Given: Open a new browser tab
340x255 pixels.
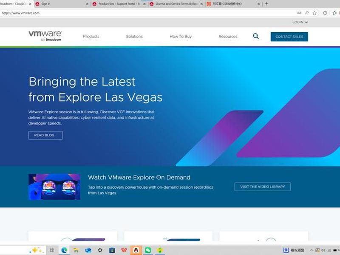Looking at the screenshot, I should (267, 4).
